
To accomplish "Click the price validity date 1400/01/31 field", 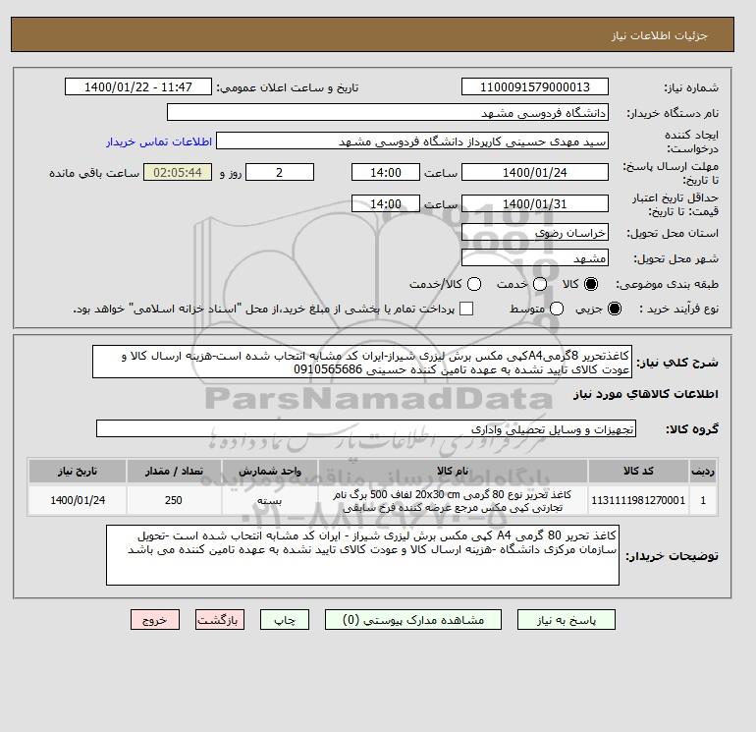I will tap(535, 203).
